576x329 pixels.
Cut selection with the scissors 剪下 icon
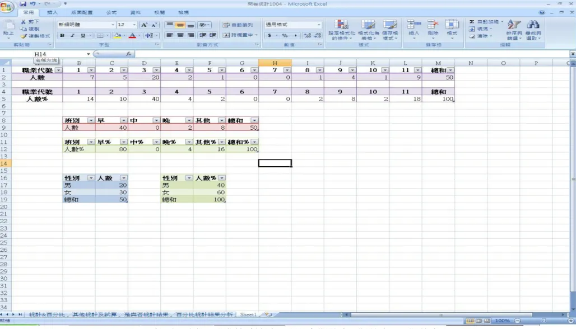pos(30,22)
